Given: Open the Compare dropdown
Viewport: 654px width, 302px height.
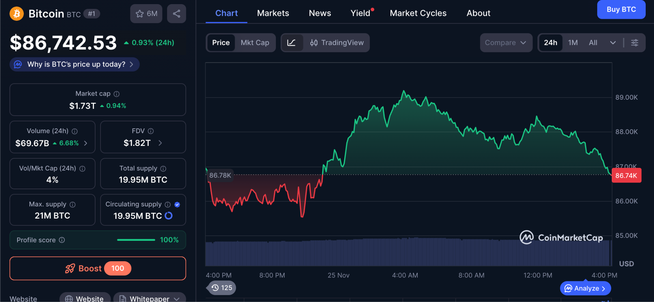Looking at the screenshot, I should click(506, 43).
